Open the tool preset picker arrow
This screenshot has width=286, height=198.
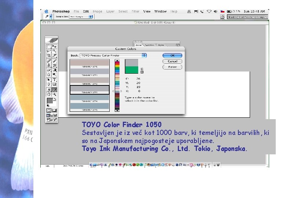pyautogui.click(x=51, y=16)
